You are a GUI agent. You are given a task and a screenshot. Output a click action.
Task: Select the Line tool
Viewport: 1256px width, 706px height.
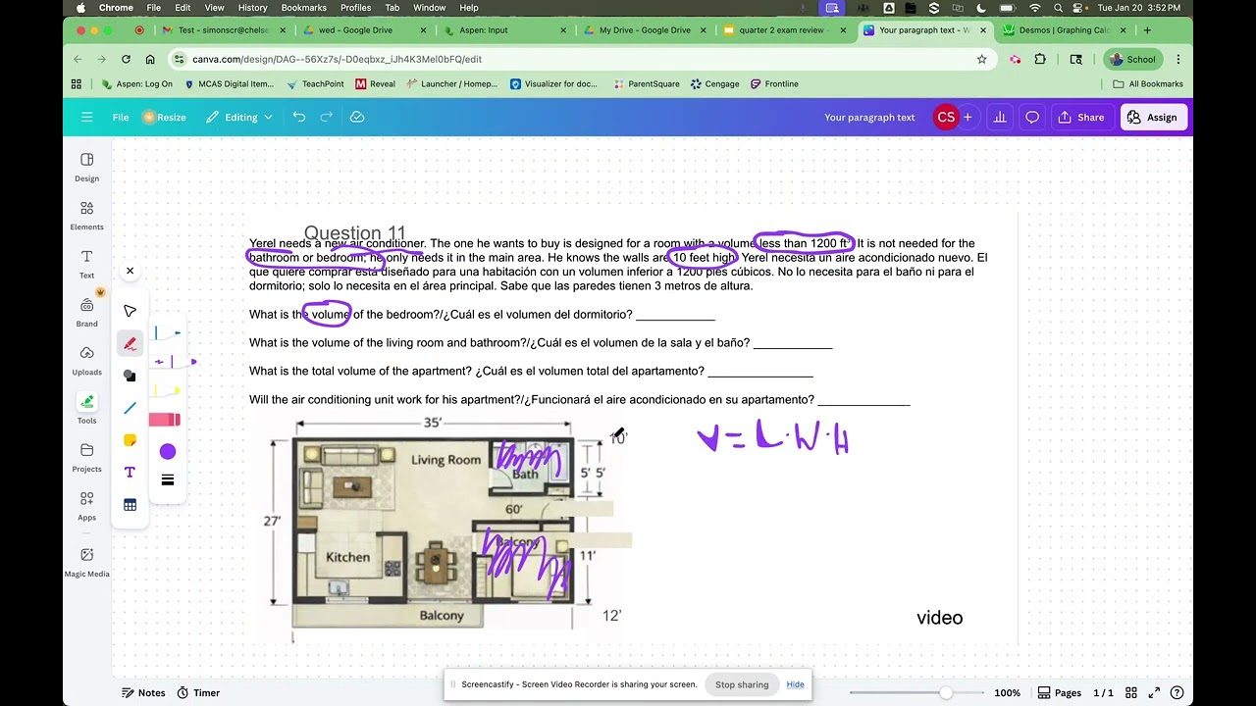click(x=130, y=408)
